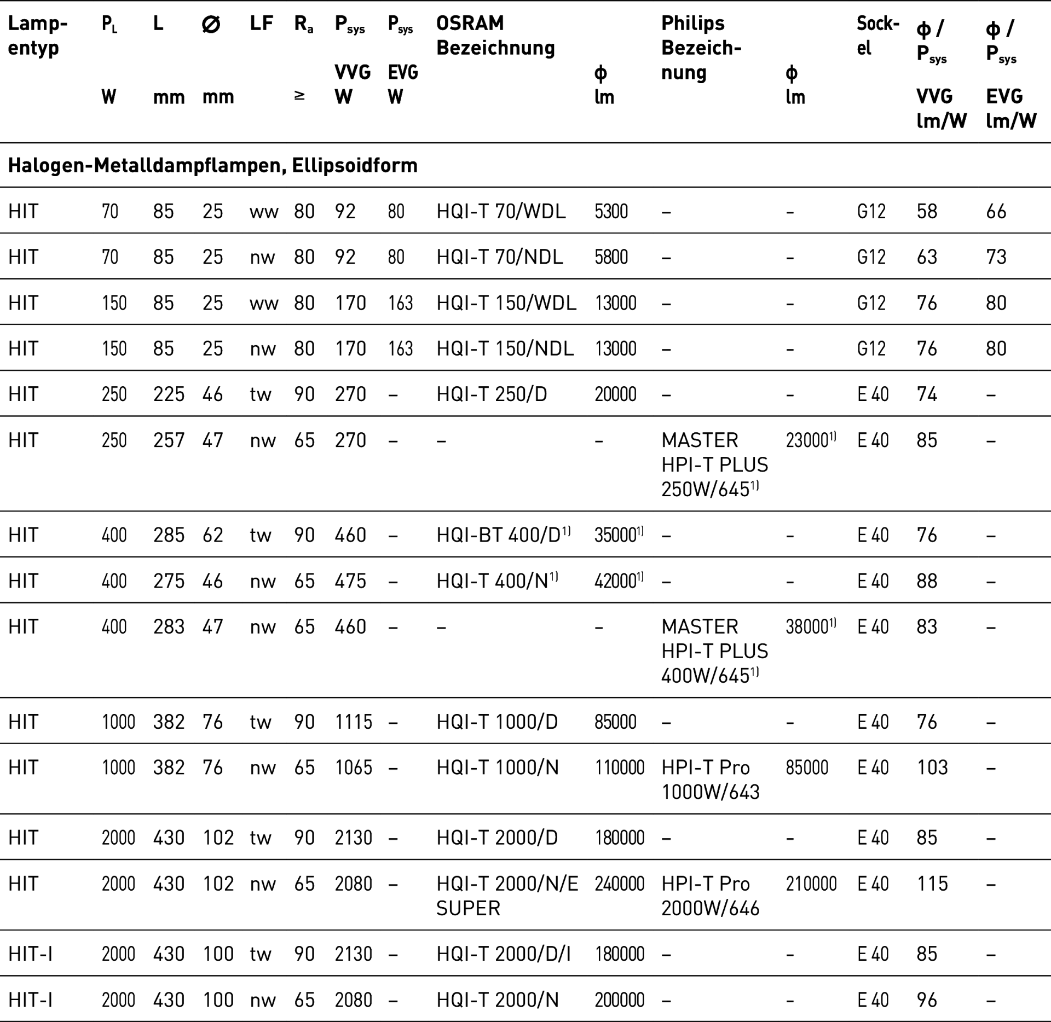Select the 'HQI-T 70/NDL' cell
Viewport: 1051px width, 1022px height.
coord(500,257)
